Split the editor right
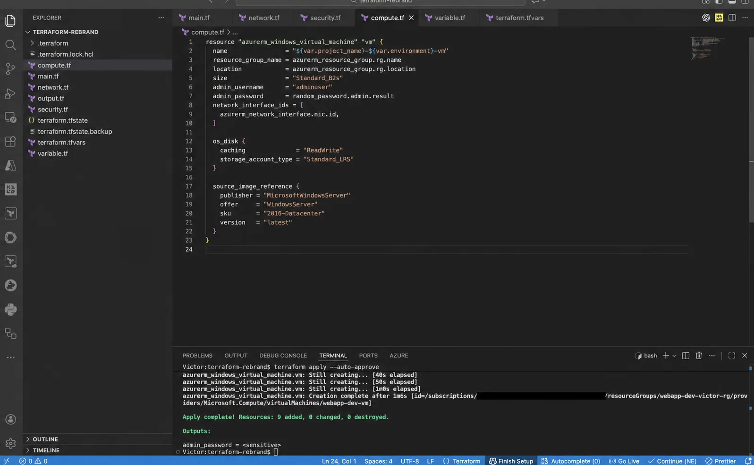This screenshot has height=465, width=754. coord(732,17)
